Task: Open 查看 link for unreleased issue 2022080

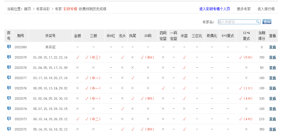Action: tap(272, 47)
